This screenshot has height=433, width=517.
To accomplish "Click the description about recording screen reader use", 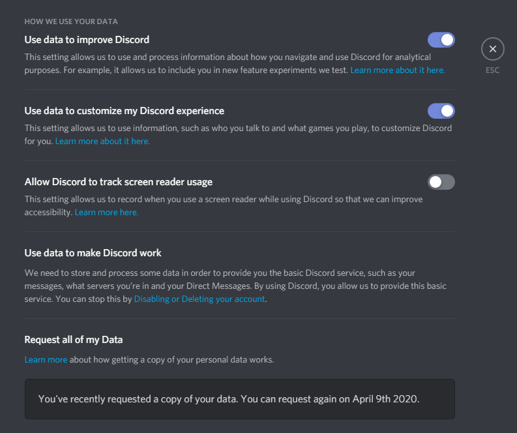I will coord(222,200).
